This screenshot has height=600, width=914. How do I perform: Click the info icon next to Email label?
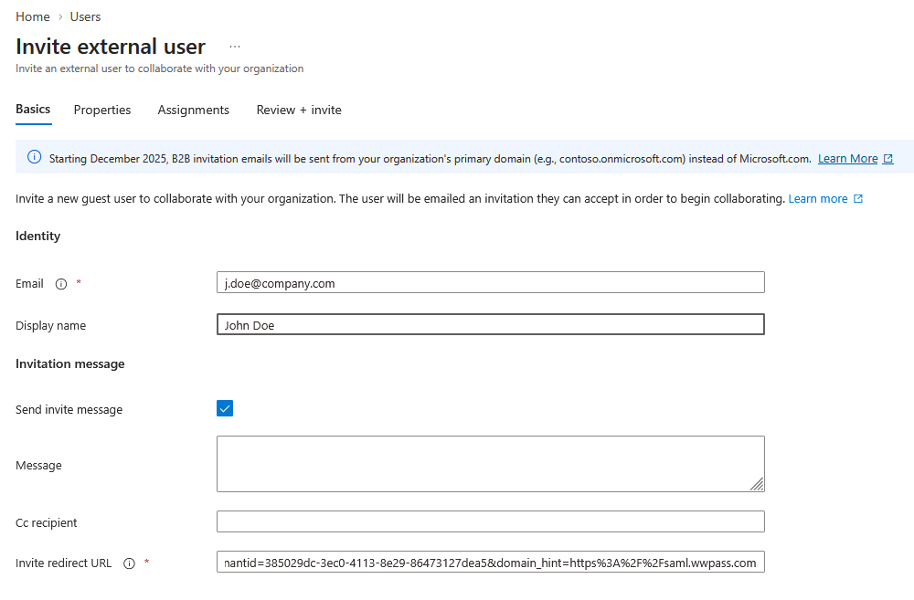point(61,284)
